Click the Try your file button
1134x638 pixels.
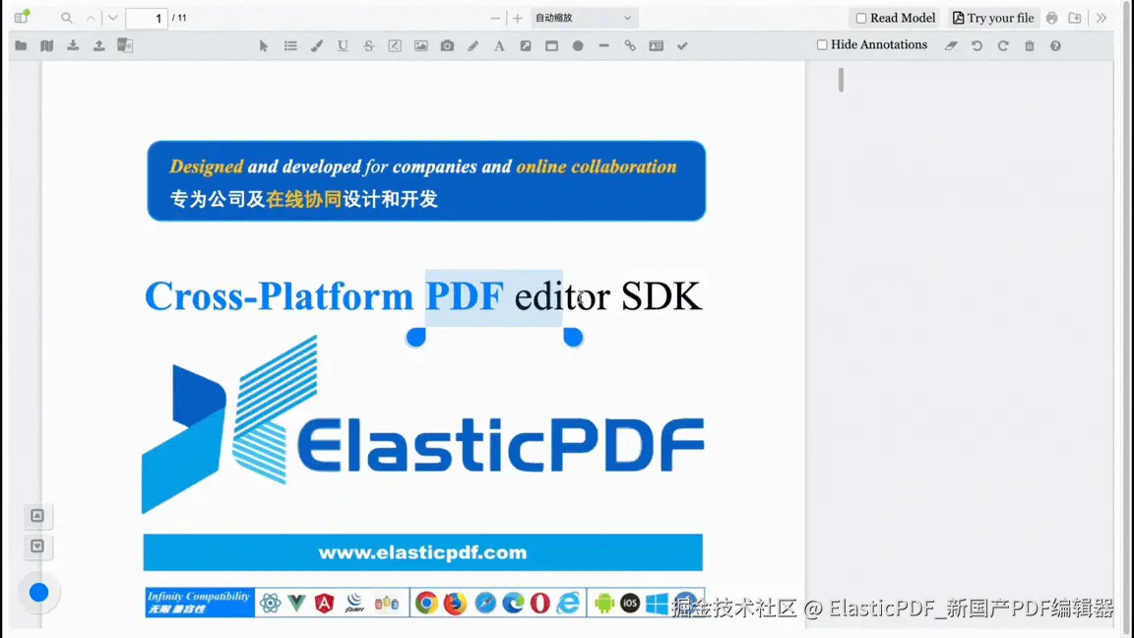993,18
